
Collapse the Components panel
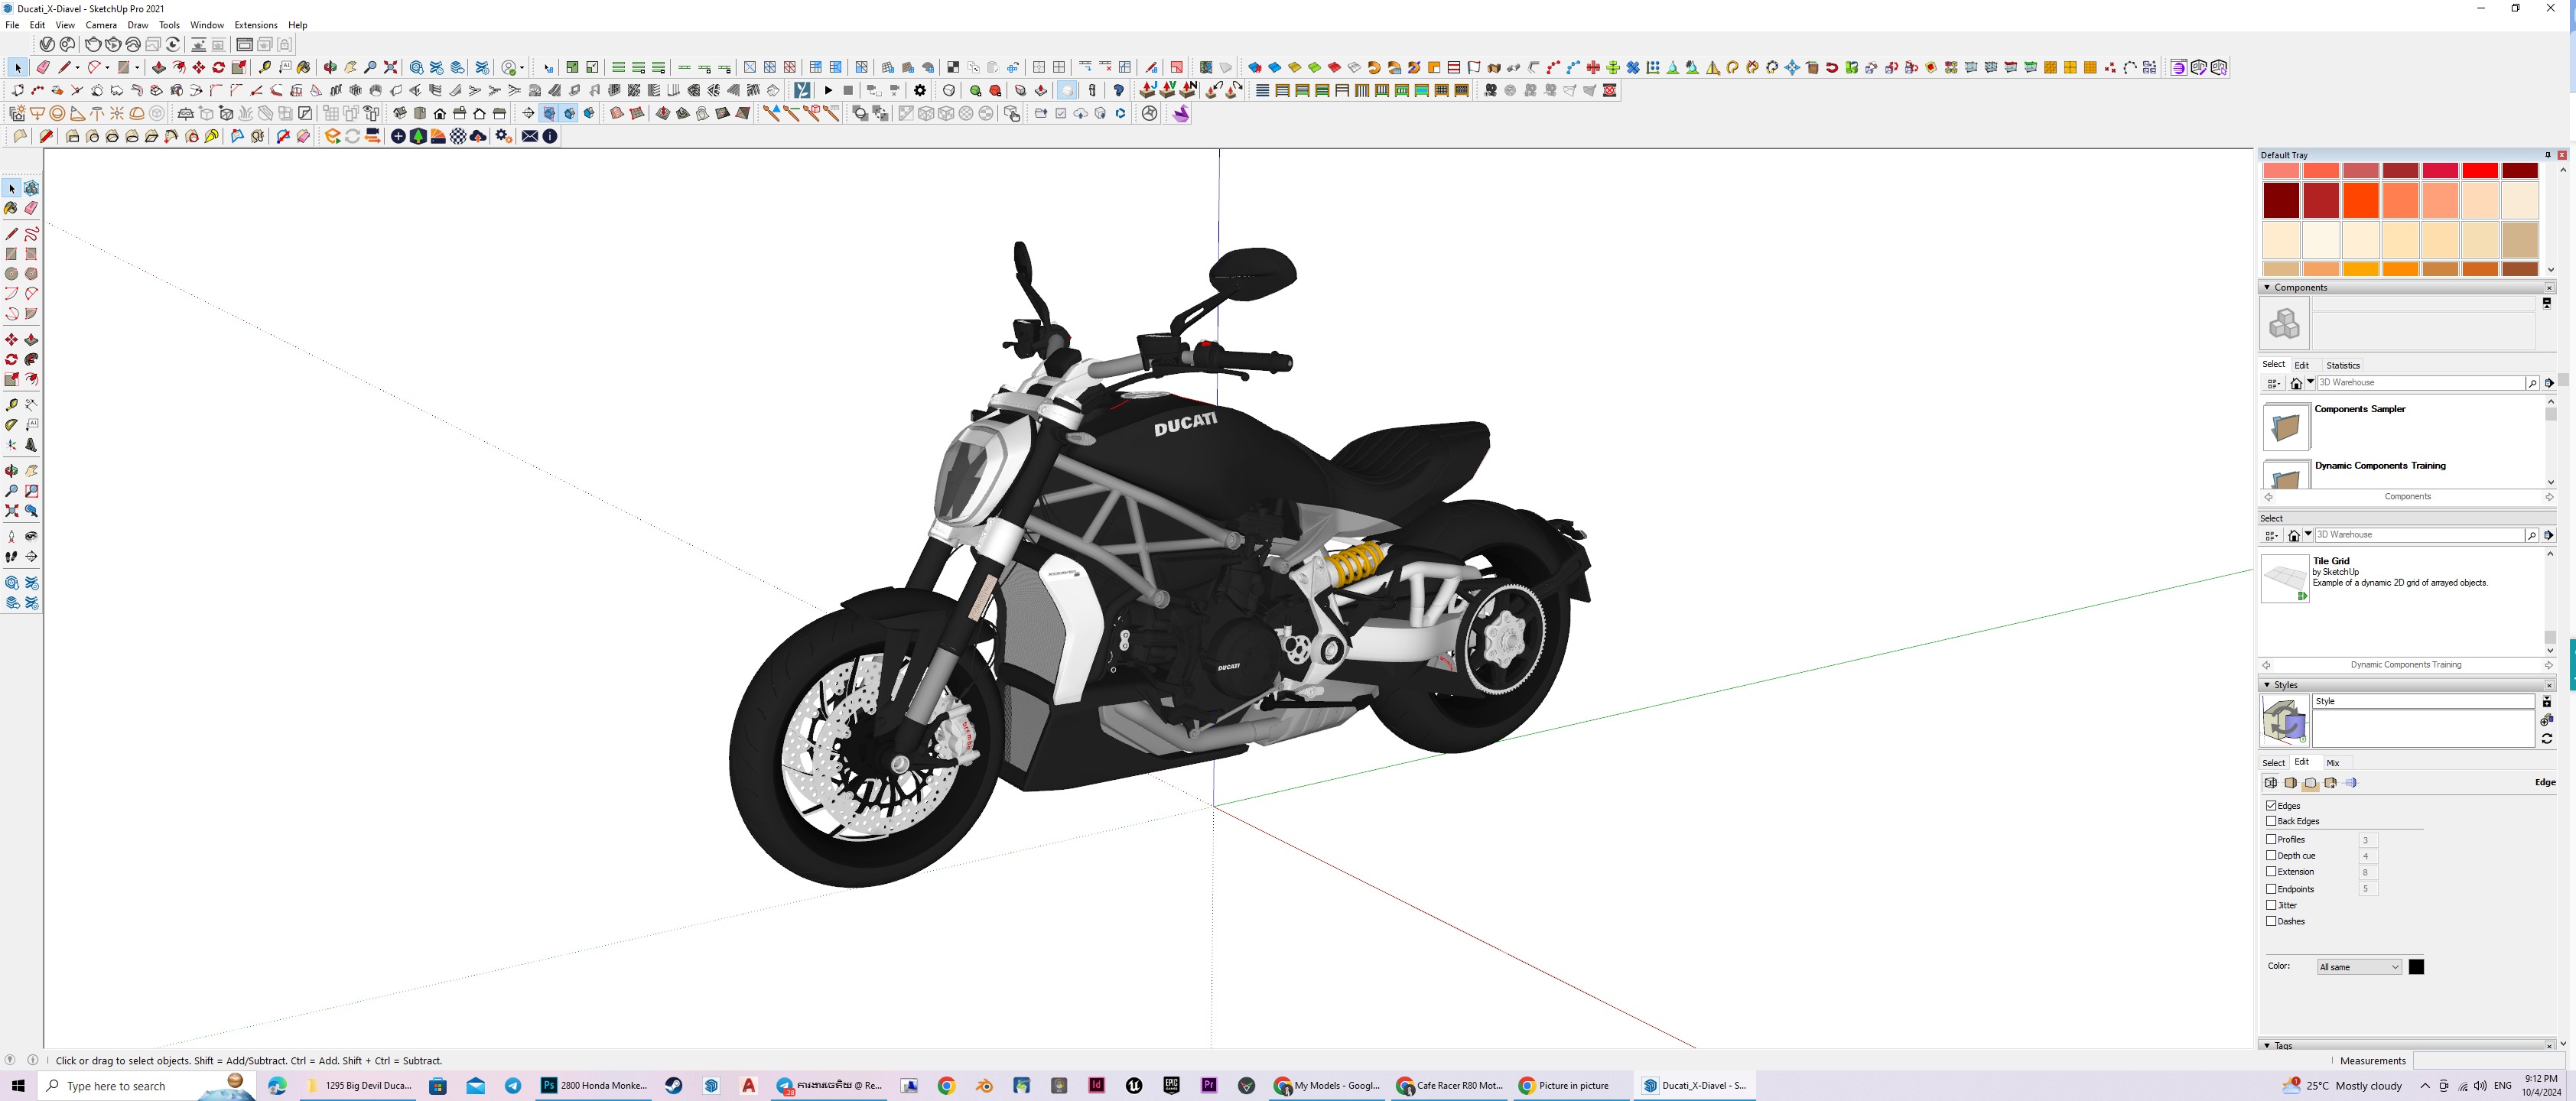click(2267, 287)
